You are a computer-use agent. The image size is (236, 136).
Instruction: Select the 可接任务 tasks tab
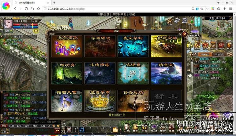[x=220, y=54]
